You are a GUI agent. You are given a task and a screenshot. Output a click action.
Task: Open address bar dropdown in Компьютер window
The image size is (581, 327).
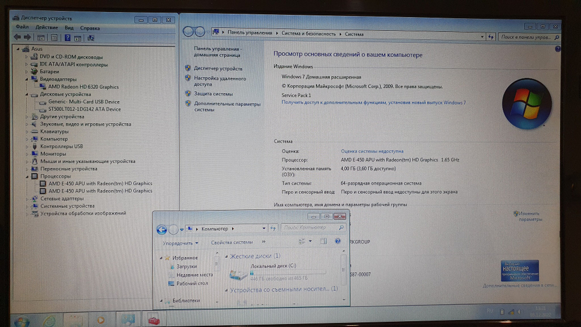(264, 228)
